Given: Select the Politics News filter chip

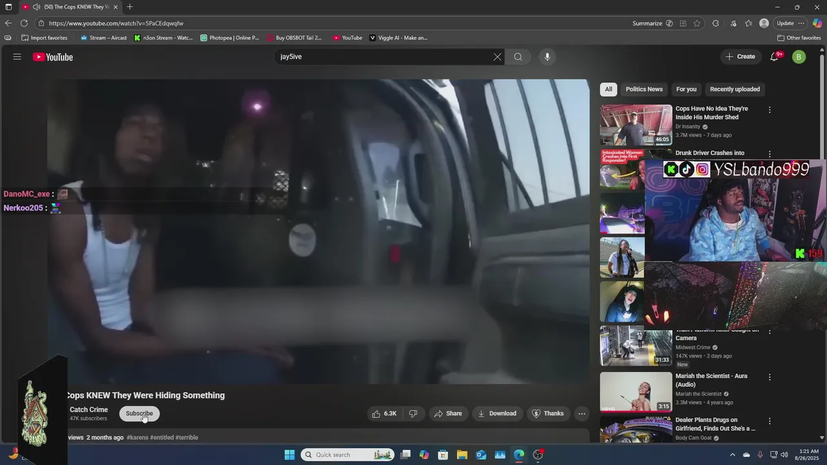Looking at the screenshot, I should click(644, 89).
